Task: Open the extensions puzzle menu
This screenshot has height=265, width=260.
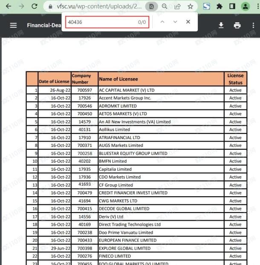Action: click(x=220, y=6)
